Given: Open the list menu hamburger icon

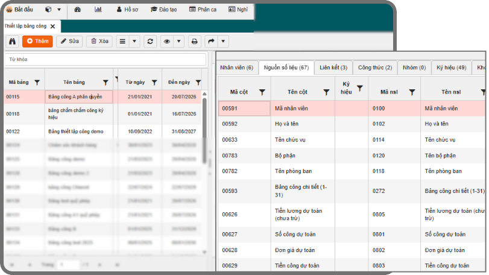Looking at the screenshot, I should (122, 41).
